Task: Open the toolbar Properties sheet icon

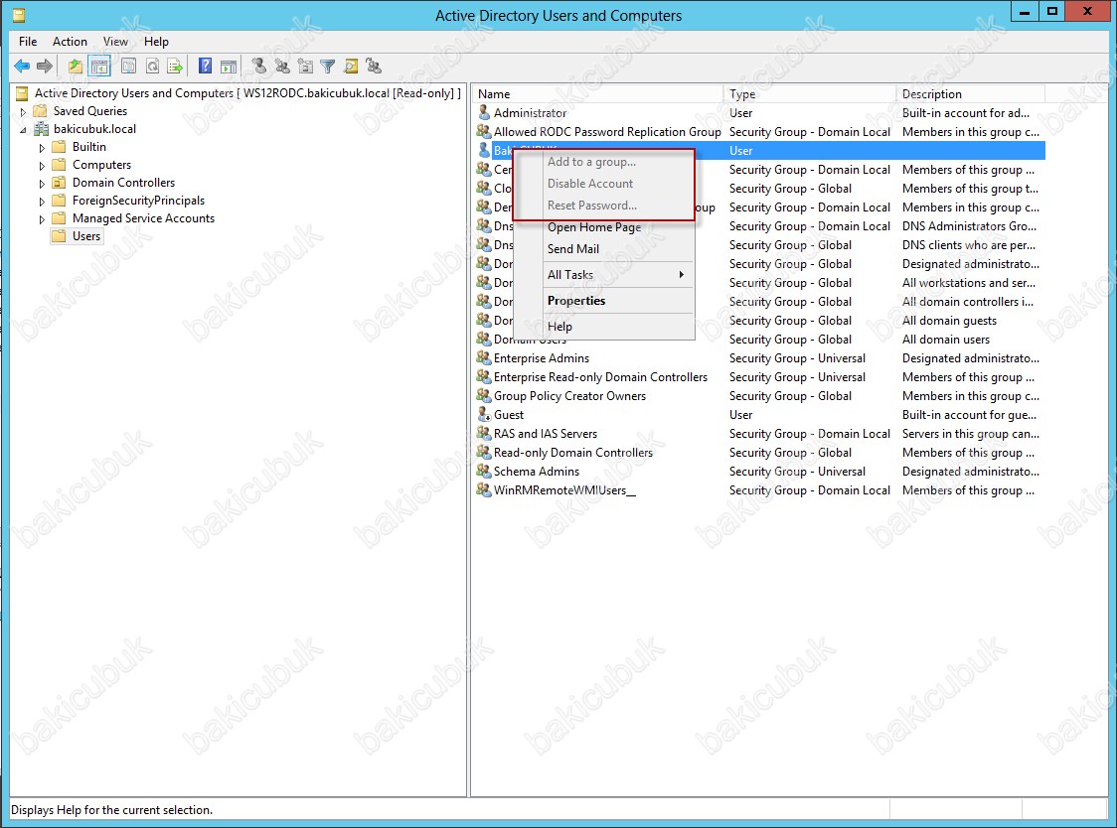Action: 129,67
